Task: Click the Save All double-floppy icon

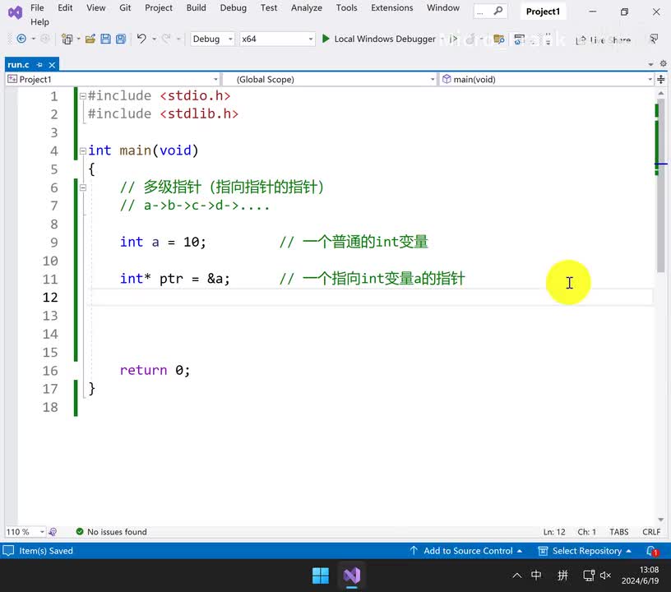Action: click(121, 39)
